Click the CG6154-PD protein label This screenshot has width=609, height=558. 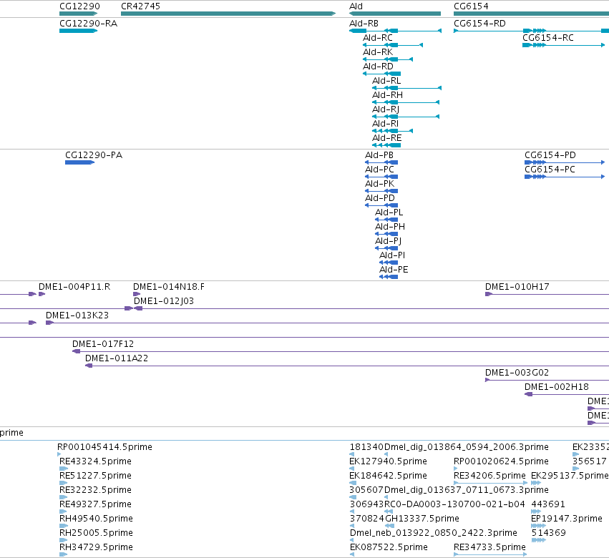point(550,155)
